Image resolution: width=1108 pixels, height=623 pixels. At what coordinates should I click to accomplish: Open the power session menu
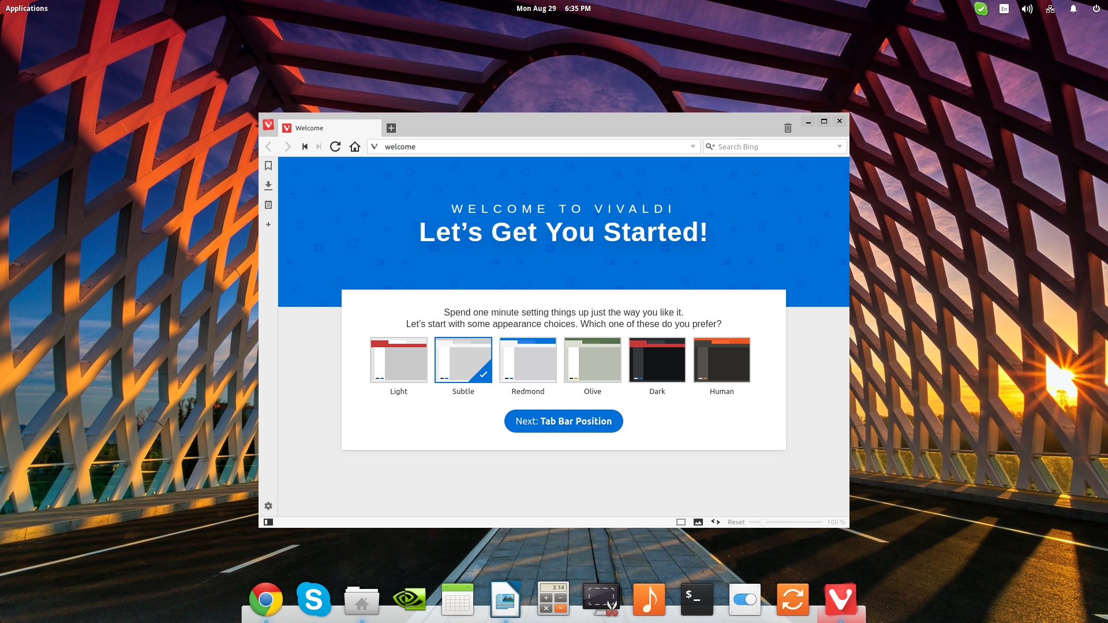coord(1096,9)
